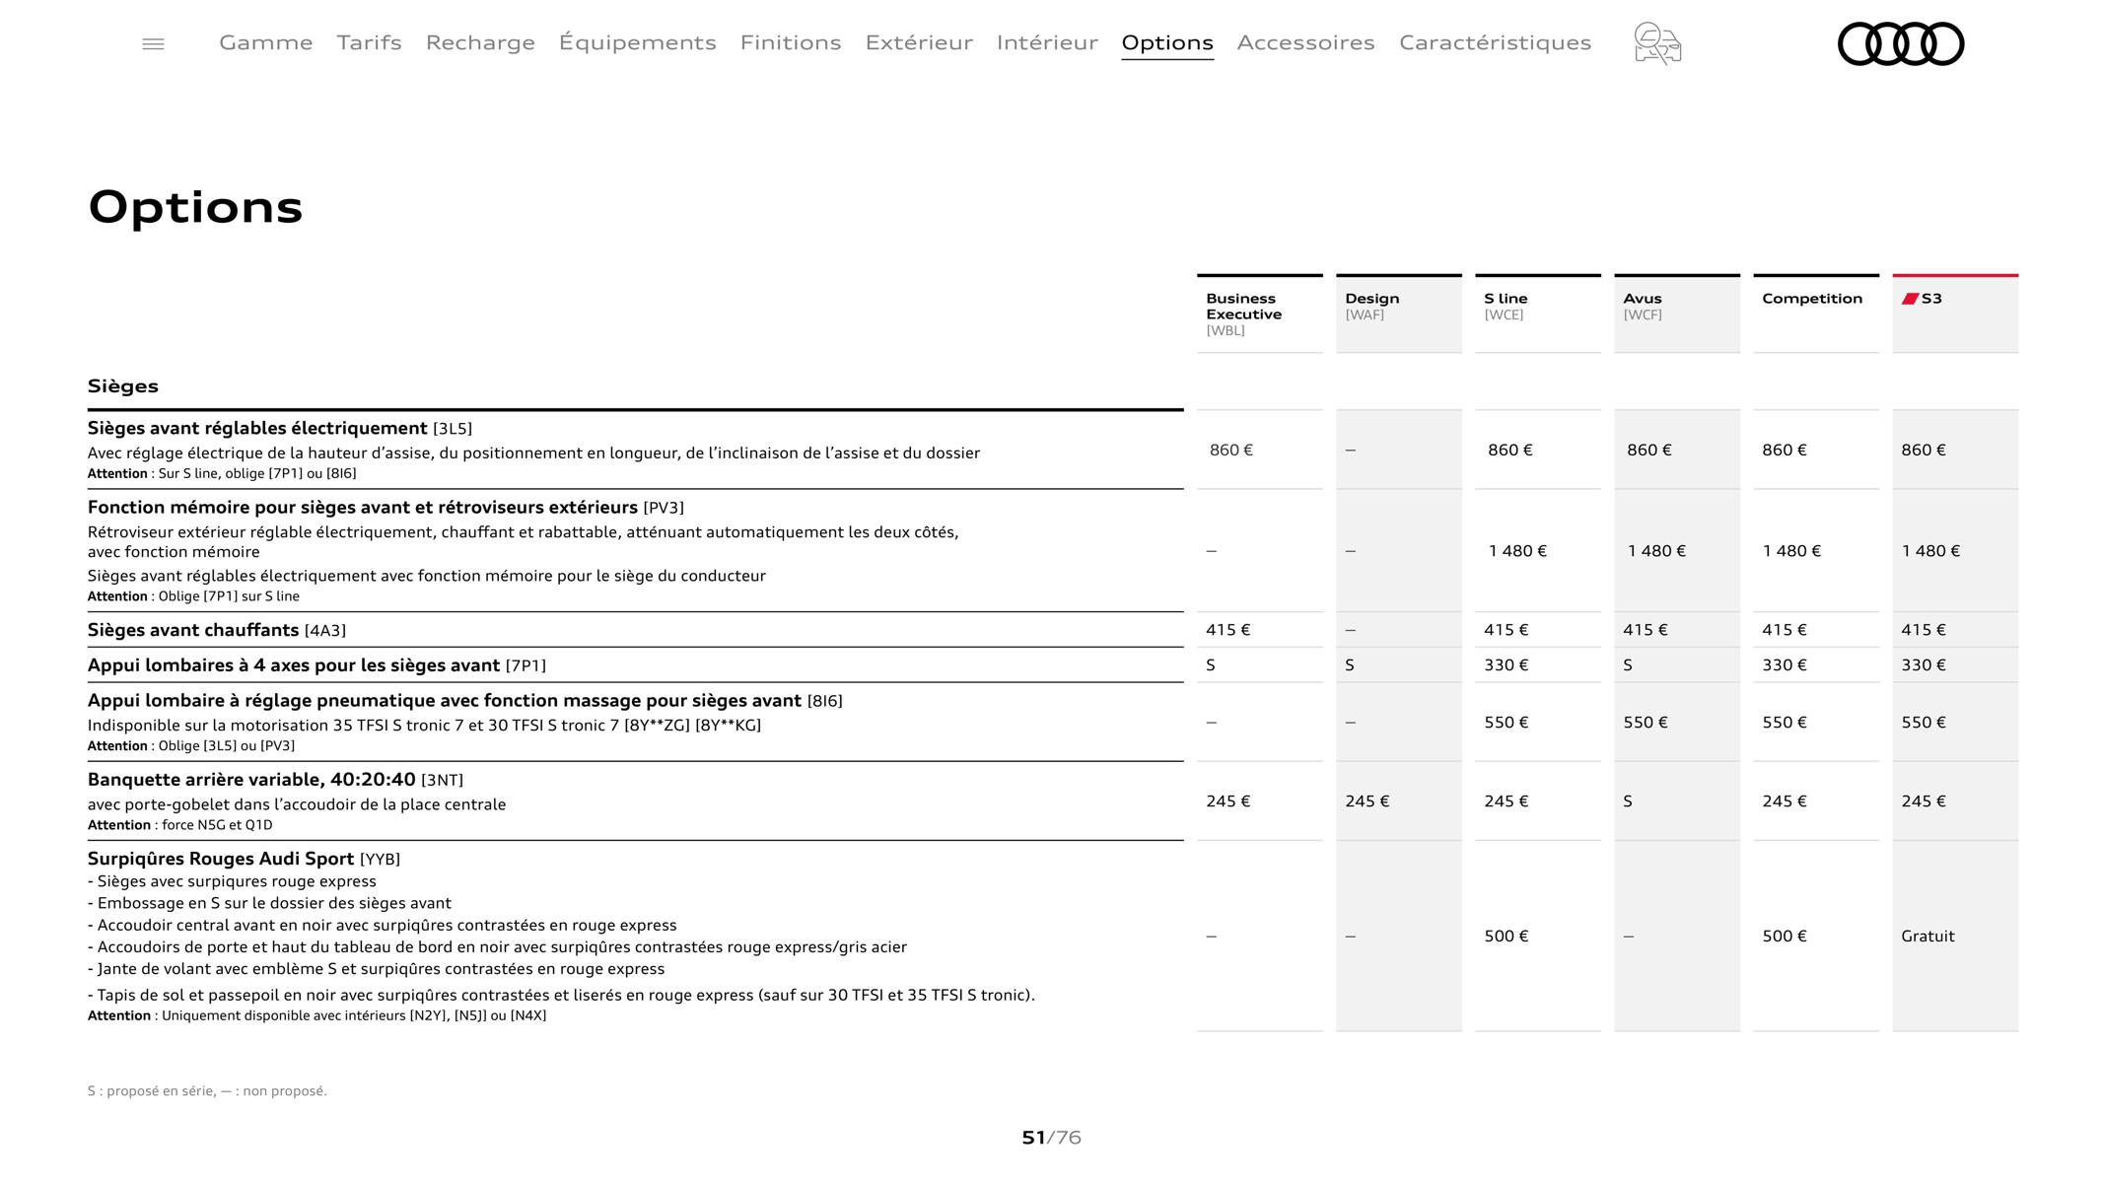The height and width of the screenshot is (1183, 2103).
Task: Open the Caractéristiques tab
Action: pos(1495,42)
